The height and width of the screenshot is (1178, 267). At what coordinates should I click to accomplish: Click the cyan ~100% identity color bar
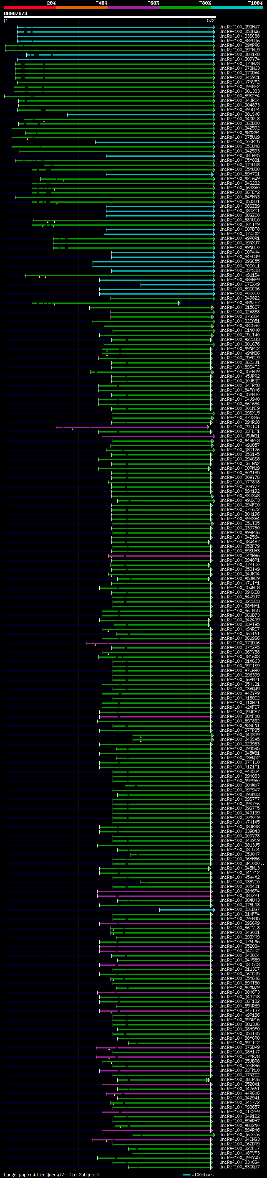pos(237,8)
